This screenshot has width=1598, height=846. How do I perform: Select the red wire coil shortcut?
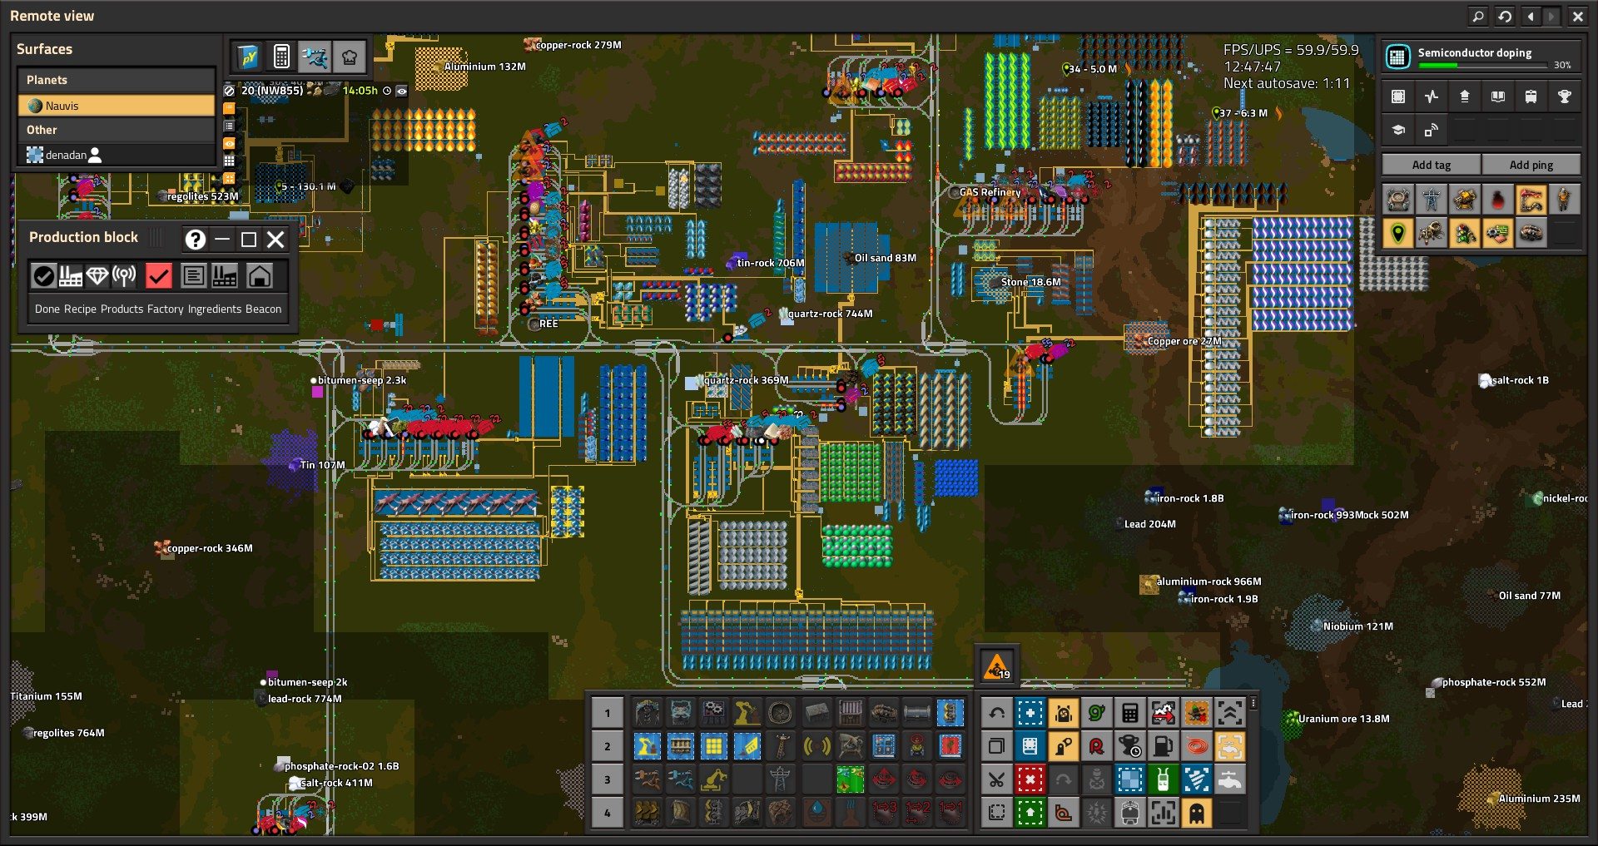pyautogui.click(x=1196, y=746)
